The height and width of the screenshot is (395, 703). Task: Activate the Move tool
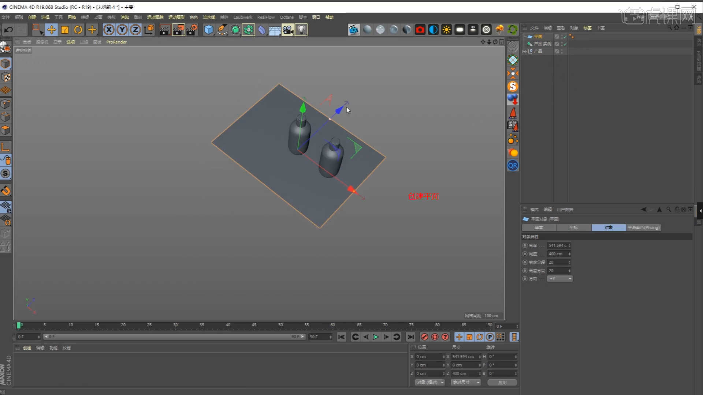51,30
